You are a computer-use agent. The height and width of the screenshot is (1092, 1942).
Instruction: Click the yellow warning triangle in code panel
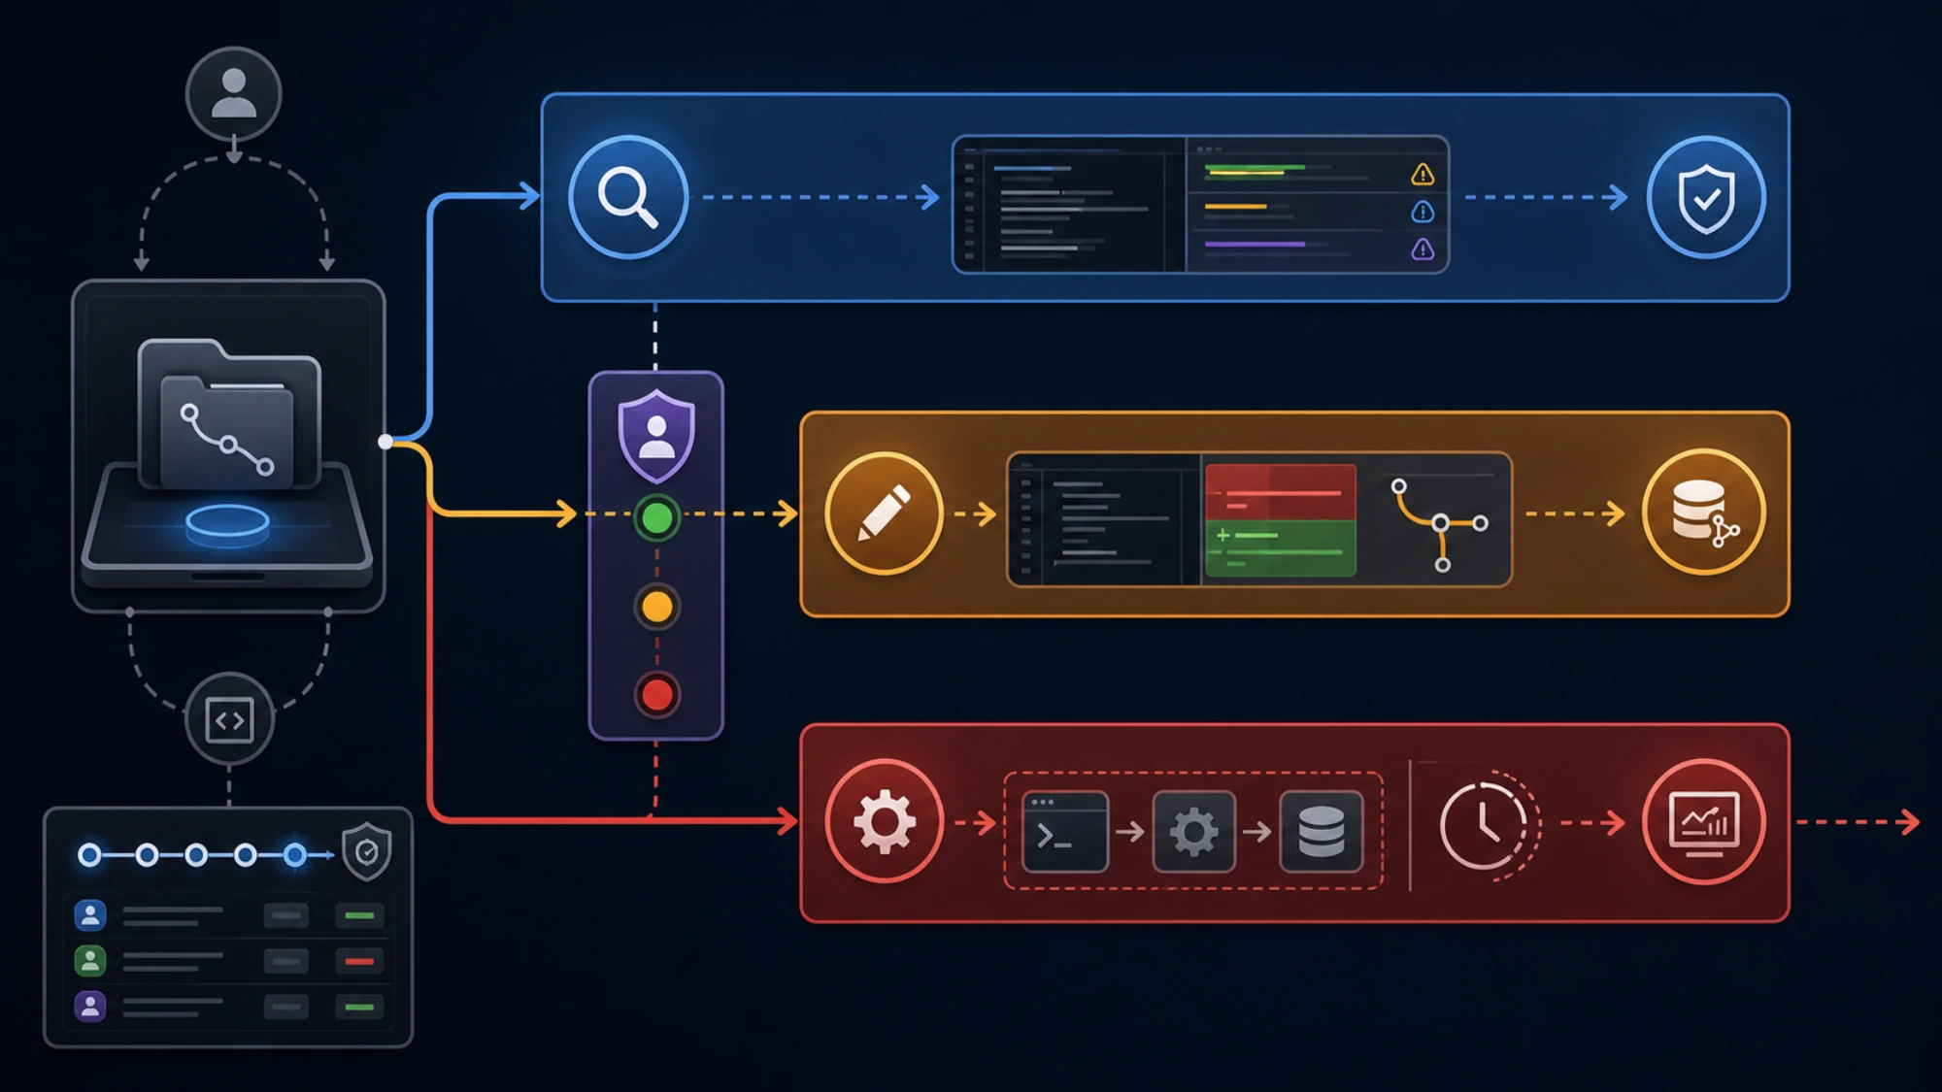(x=1423, y=175)
